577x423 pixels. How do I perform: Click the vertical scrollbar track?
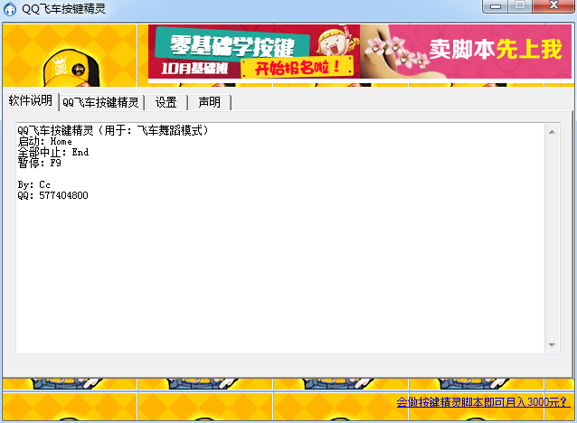pos(552,239)
